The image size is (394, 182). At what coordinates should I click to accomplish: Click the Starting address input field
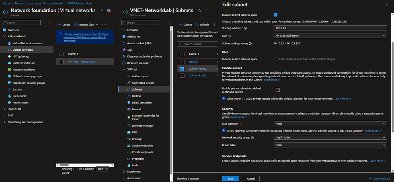[x=330, y=28]
